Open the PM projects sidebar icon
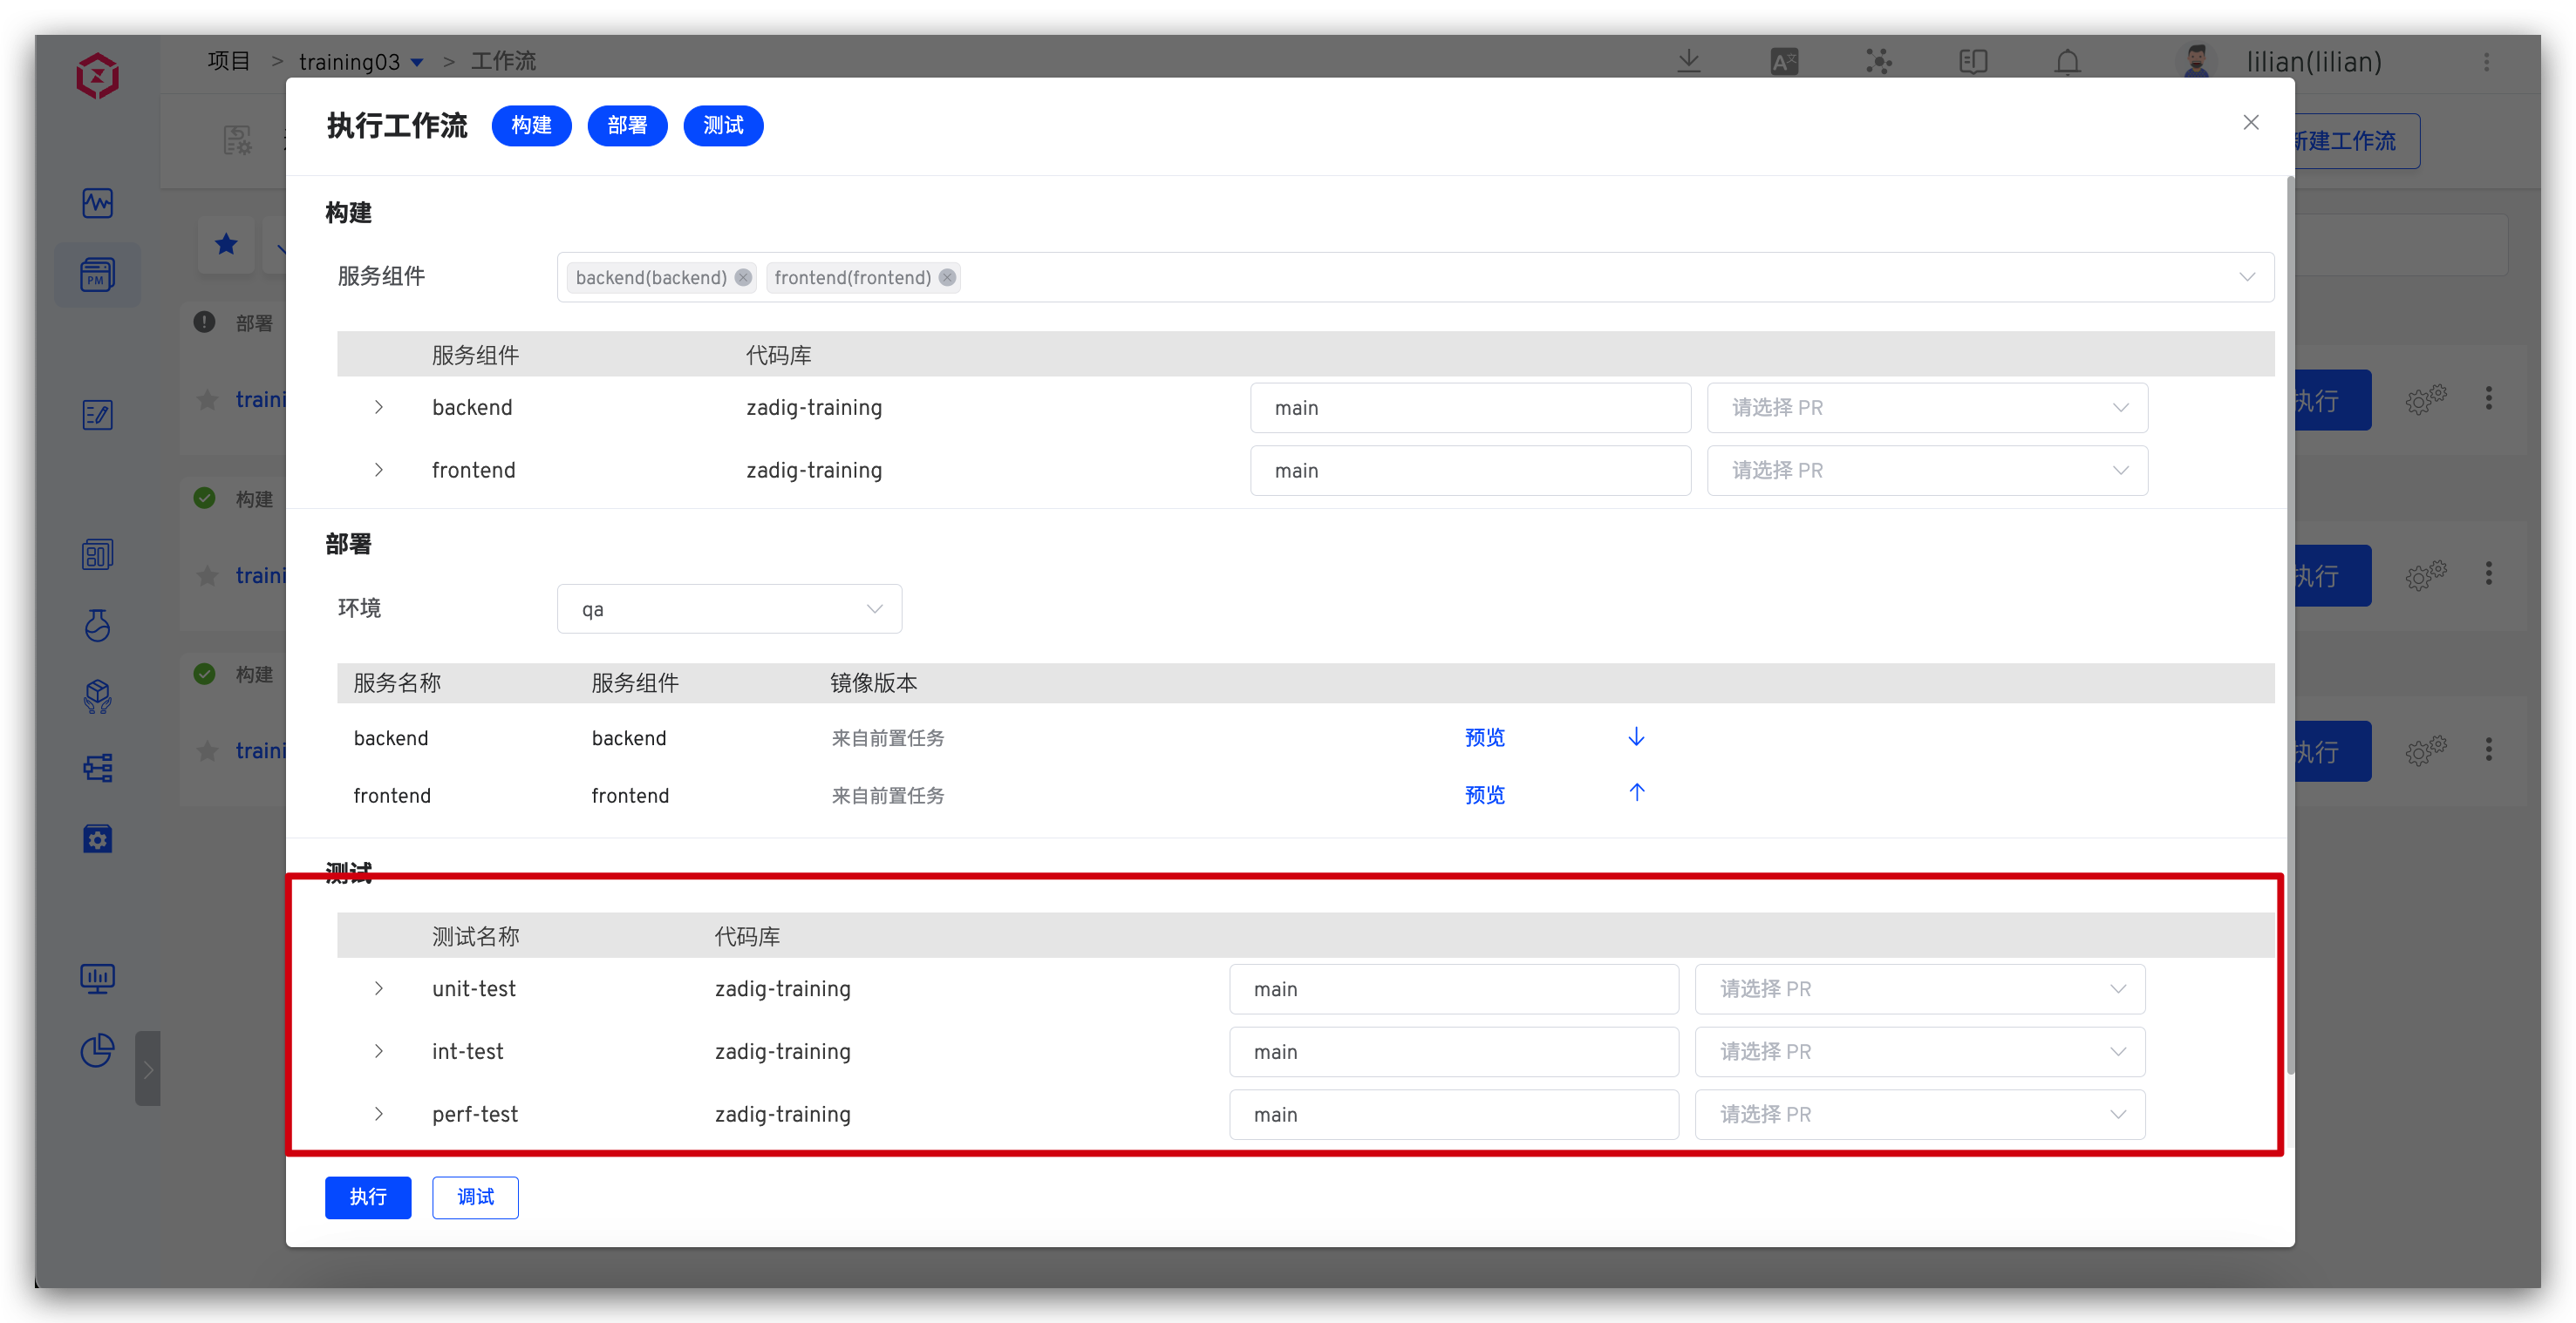This screenshot has height=1323, width=2576. (97, 274)
